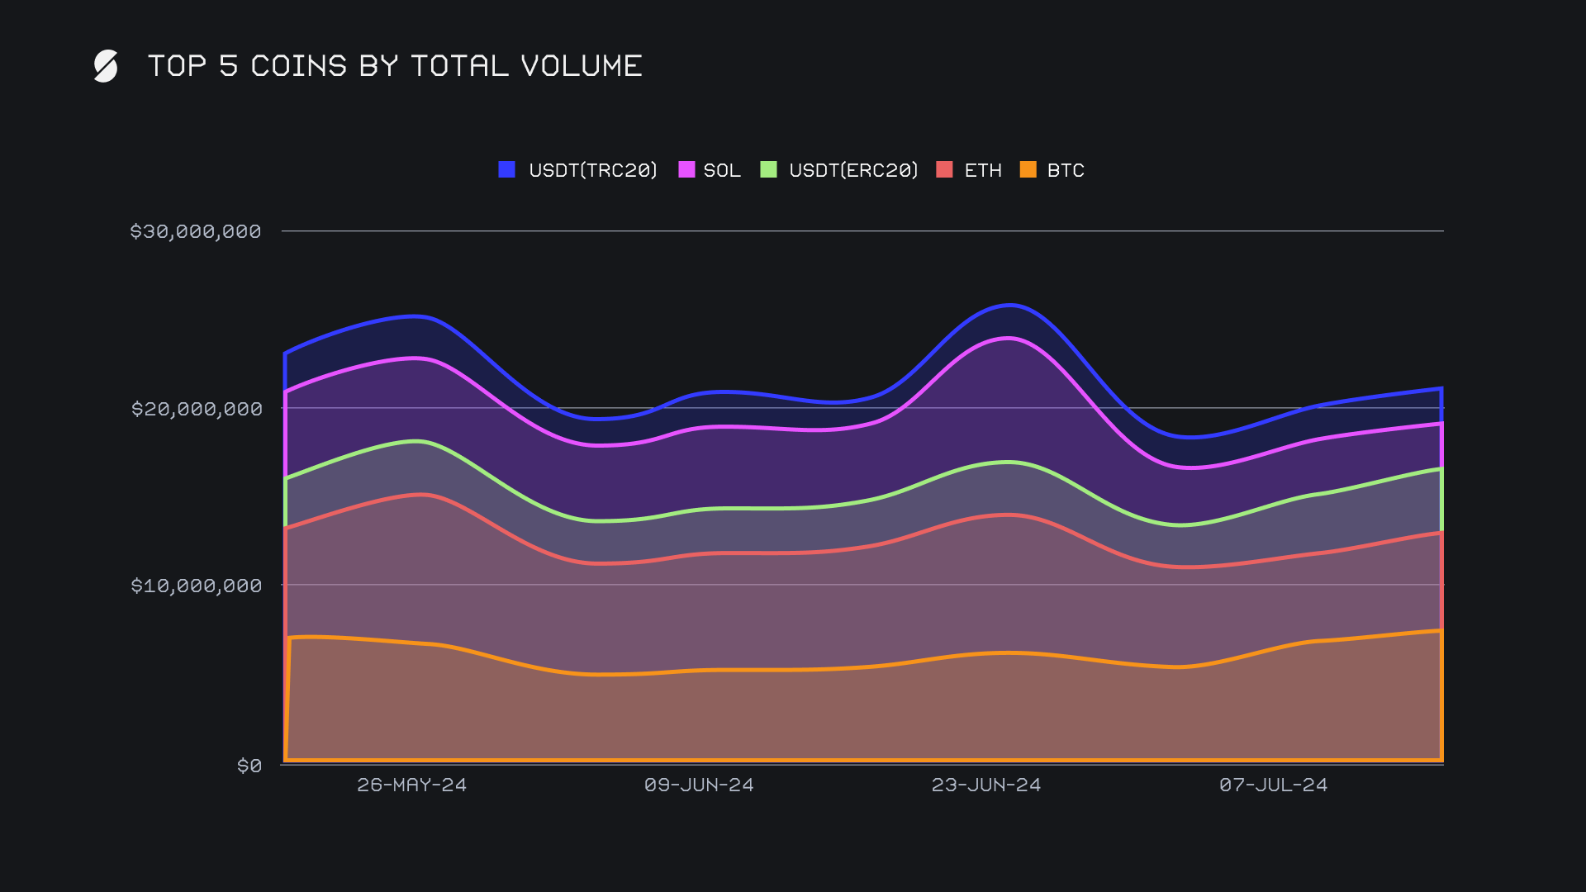1586x892 pixels.
Task: Click the $10,000,000 y-axis label
Action: (x=196, y=586)
